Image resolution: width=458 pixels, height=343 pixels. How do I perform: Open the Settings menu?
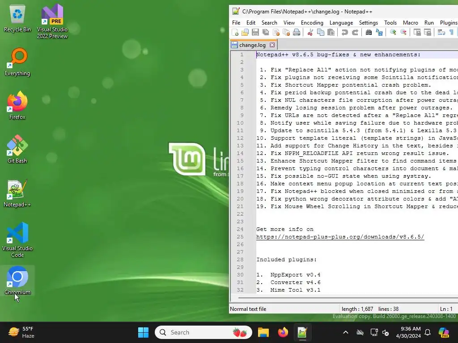(369, 23)
